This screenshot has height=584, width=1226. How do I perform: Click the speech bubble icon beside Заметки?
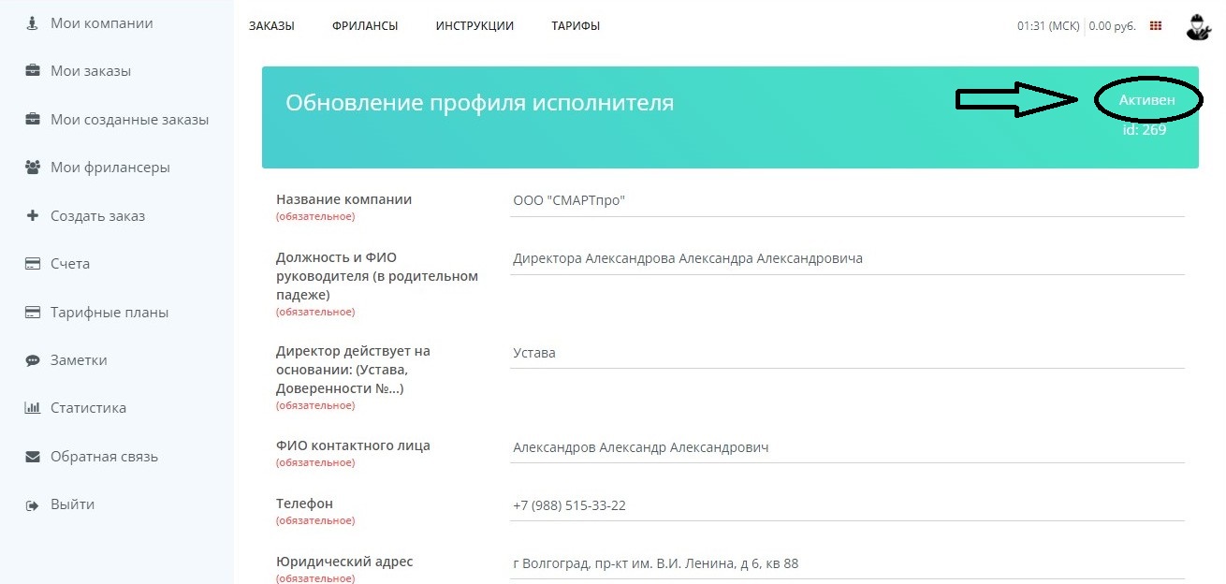33,360
